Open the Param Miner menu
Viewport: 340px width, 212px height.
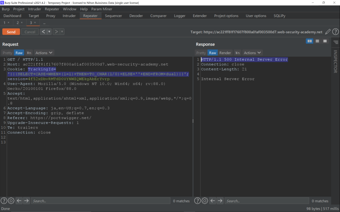click(x=102, y=9)
